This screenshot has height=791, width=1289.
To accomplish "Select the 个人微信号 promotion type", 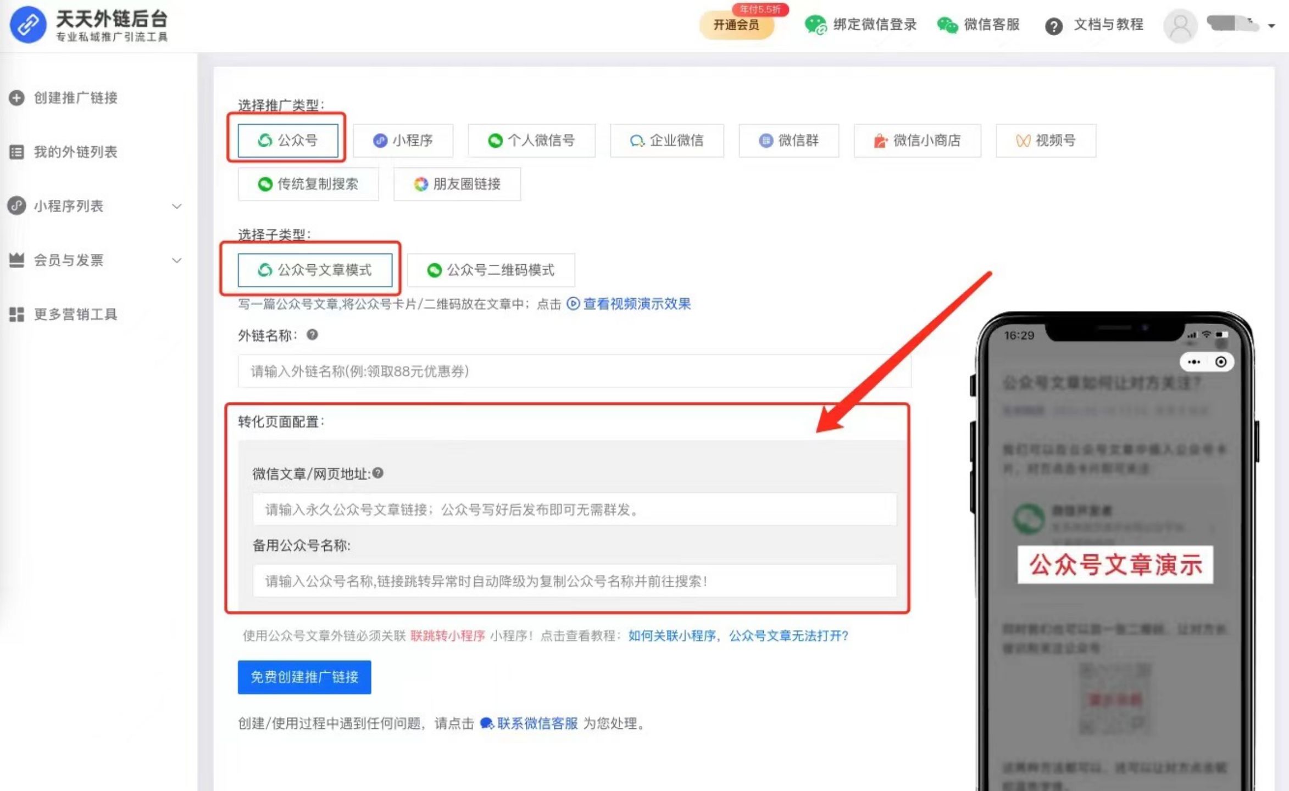I will point(531,141).
